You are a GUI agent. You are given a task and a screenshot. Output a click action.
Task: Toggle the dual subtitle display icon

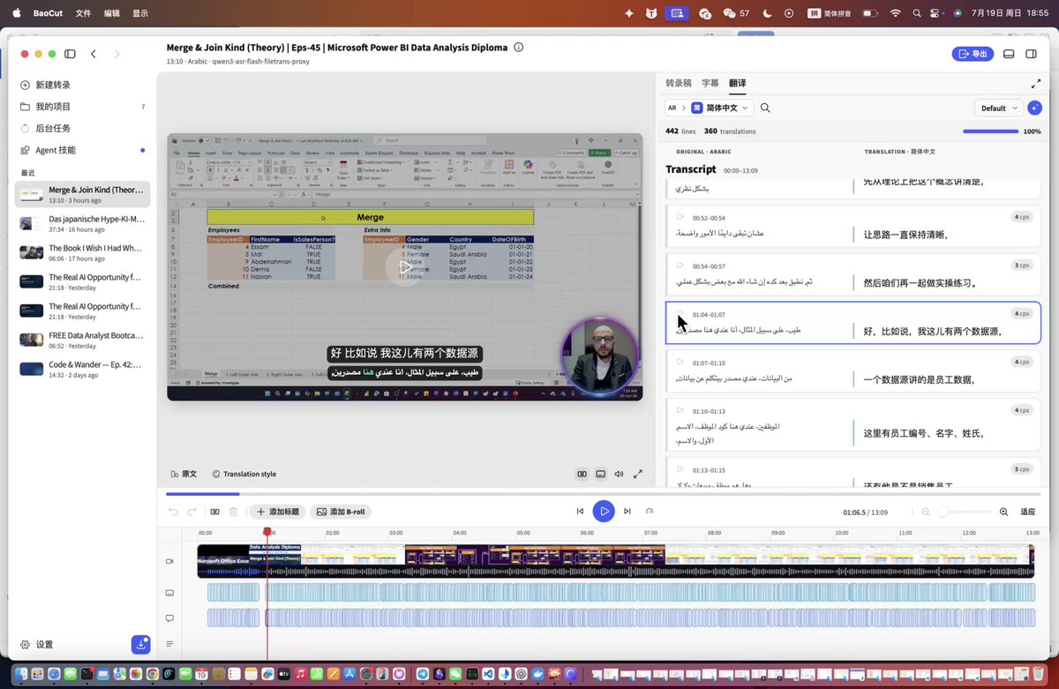(582, 474)
